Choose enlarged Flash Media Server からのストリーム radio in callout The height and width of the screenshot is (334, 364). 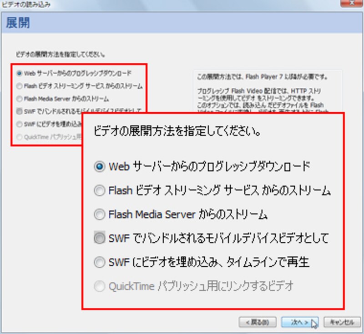100,214
